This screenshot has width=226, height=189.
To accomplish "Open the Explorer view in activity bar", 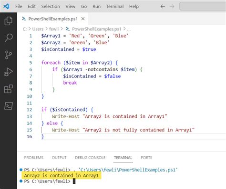I will click(9, 21).
